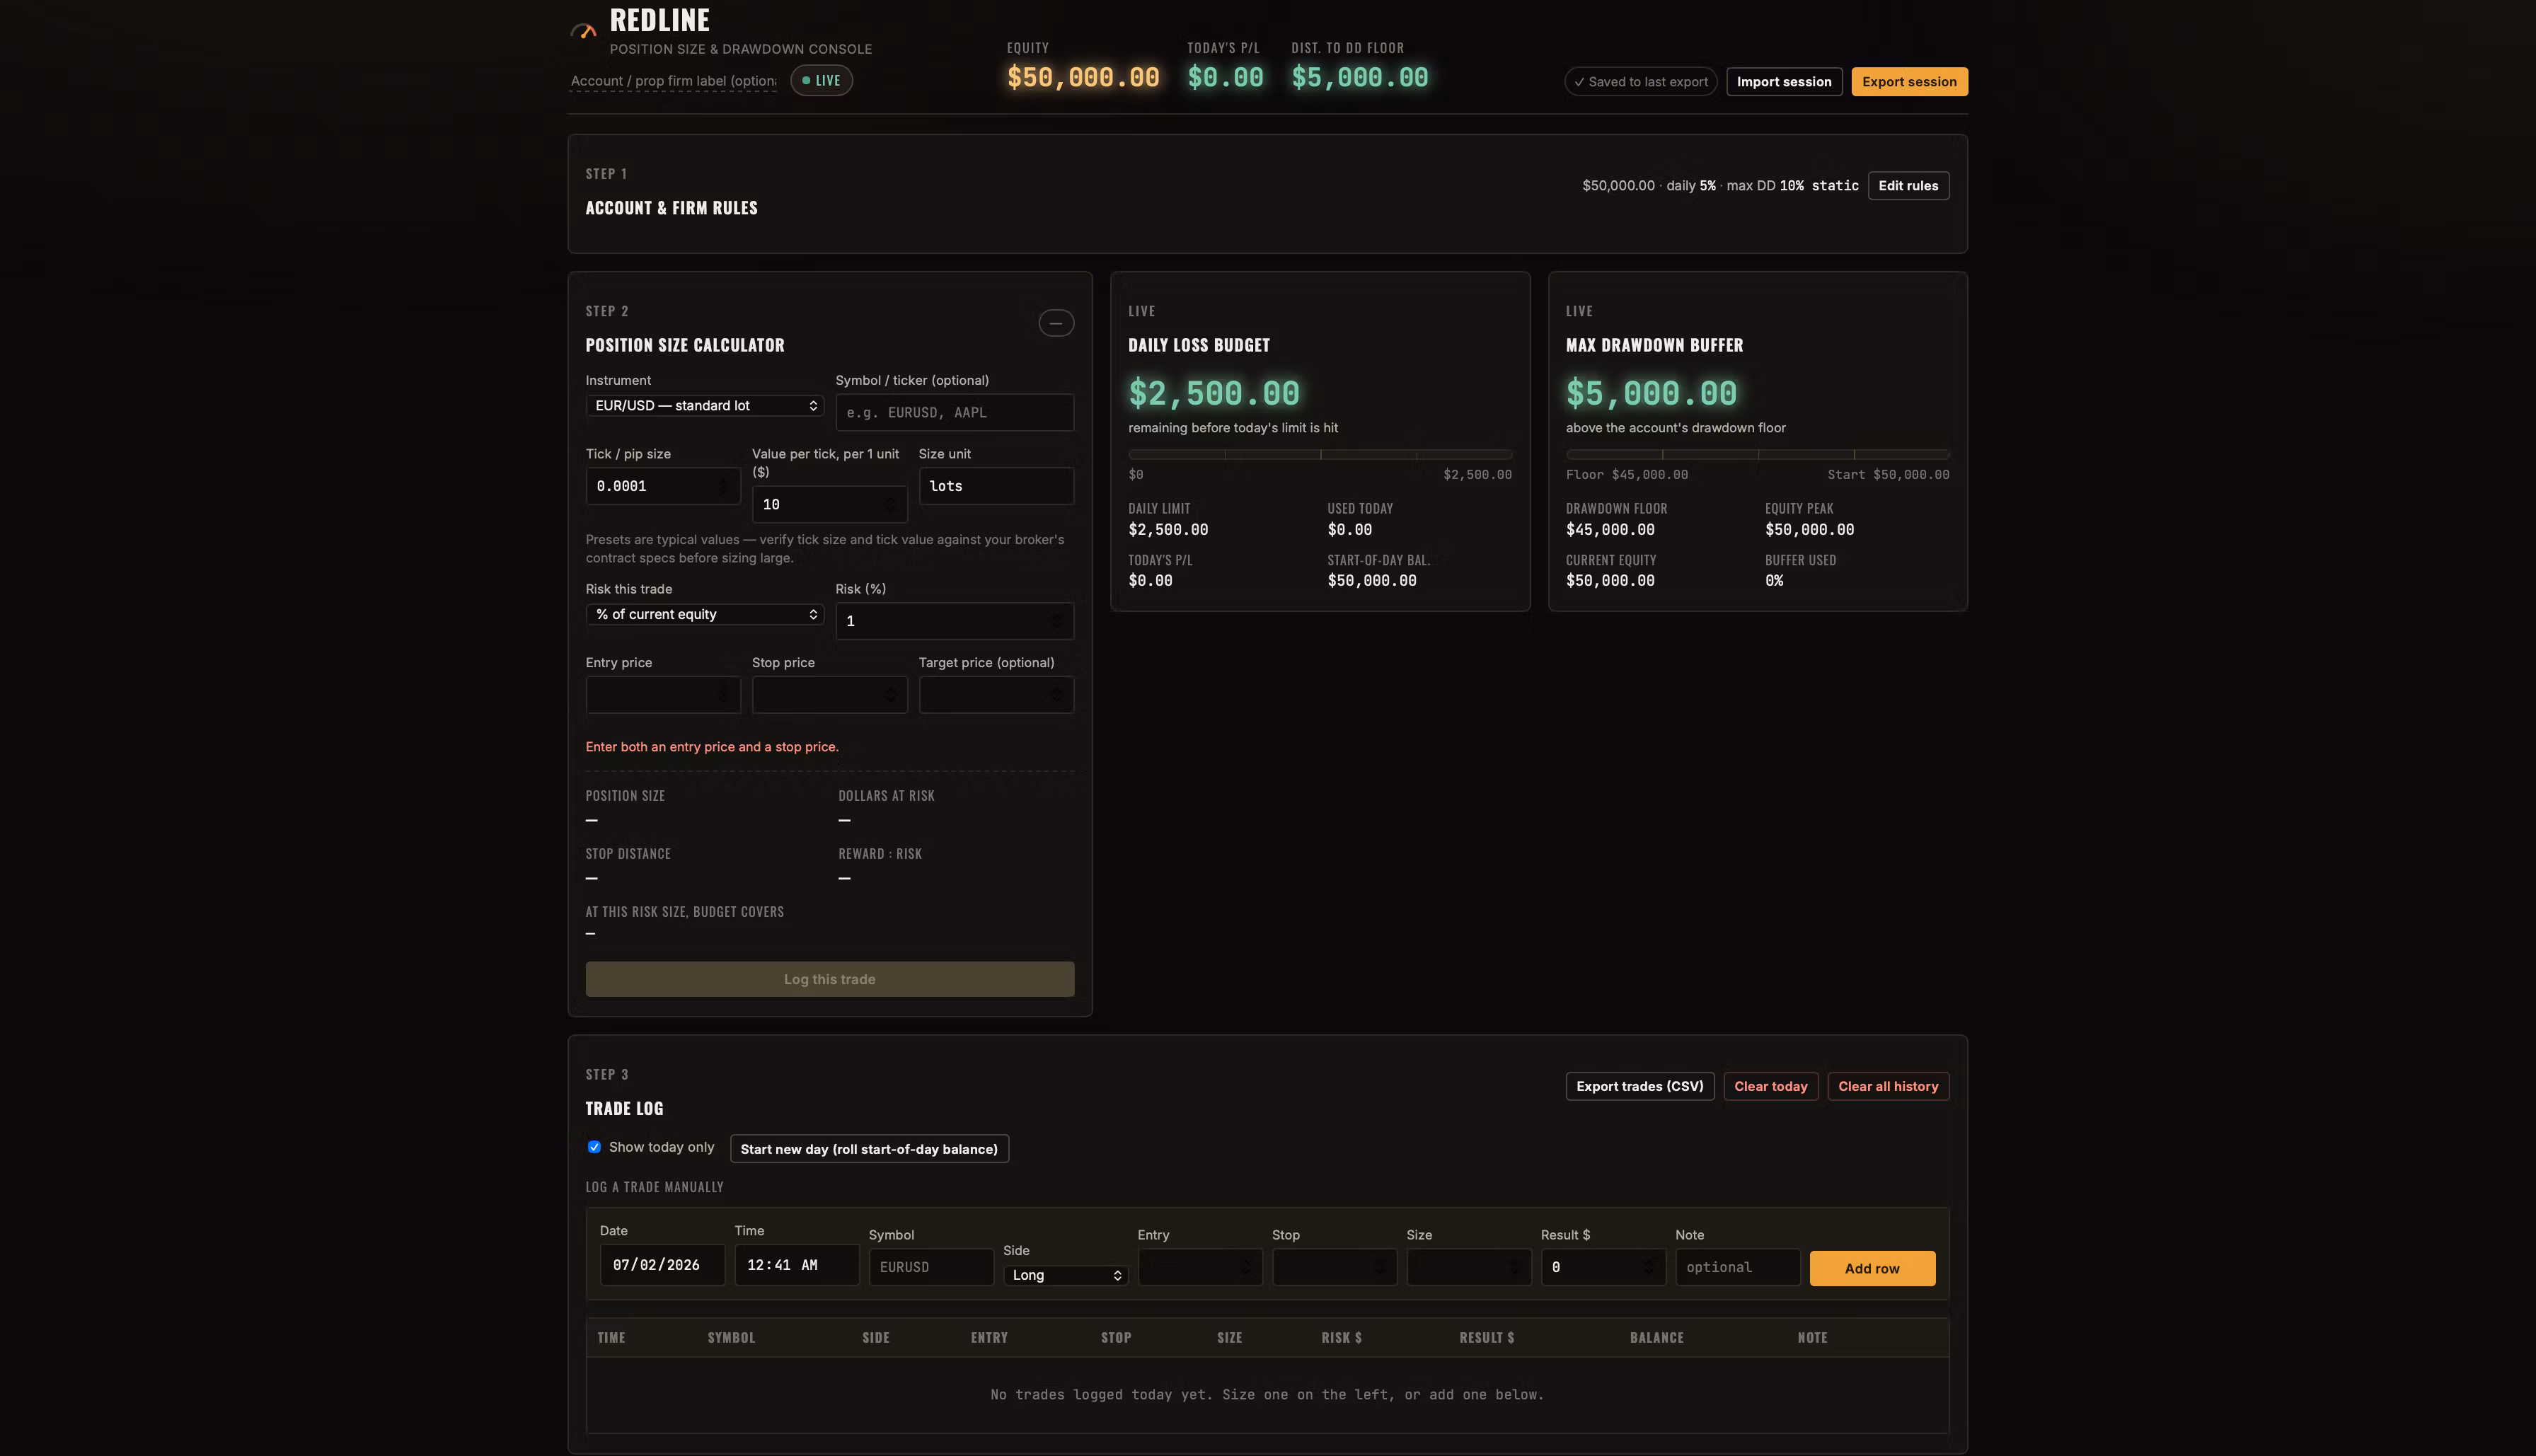
Task: Click the Risk (%) input field
Action: tap(955, 621)
